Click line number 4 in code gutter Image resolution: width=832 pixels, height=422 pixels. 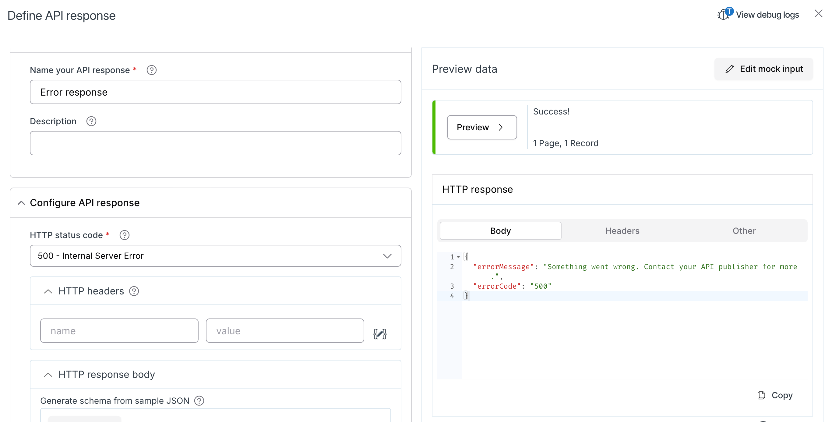[452, 296]
